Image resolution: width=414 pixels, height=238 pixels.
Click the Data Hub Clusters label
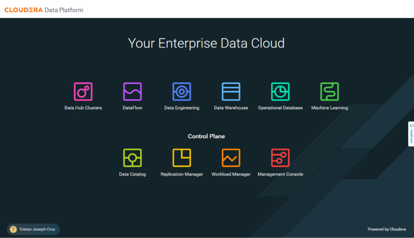point(83,108)
